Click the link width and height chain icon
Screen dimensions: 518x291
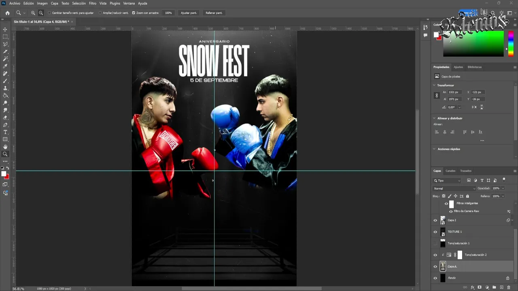(436, 96)
